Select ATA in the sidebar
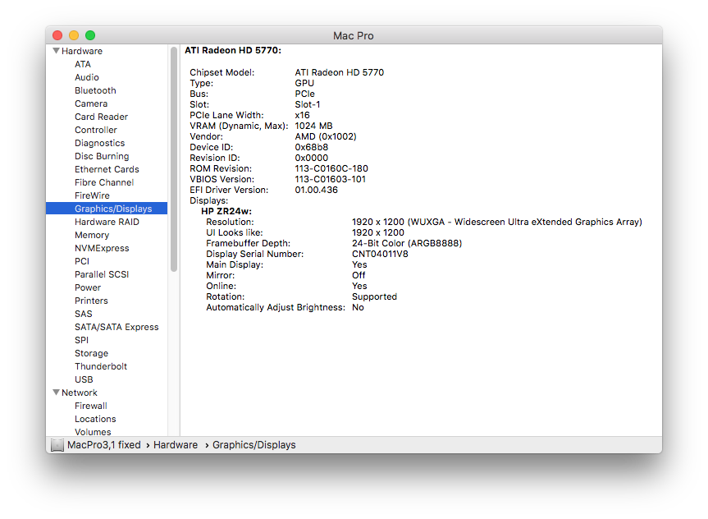Image resolution: width=708 pixels, height=519 pixels. (x=83, y=64)
